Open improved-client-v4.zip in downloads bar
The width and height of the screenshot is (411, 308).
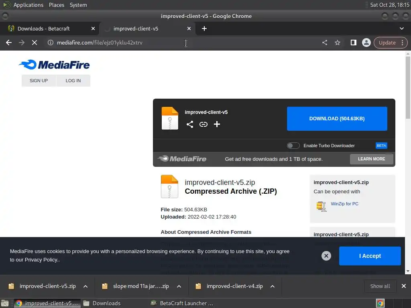(x=229, y=286)
